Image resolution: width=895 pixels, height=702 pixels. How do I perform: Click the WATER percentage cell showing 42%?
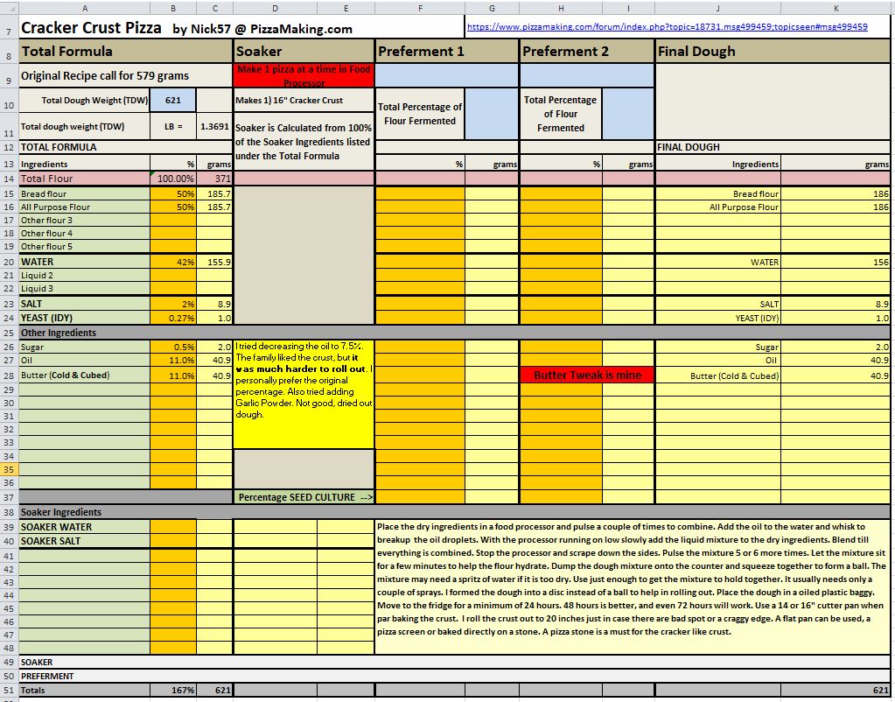tap(172, 262)
